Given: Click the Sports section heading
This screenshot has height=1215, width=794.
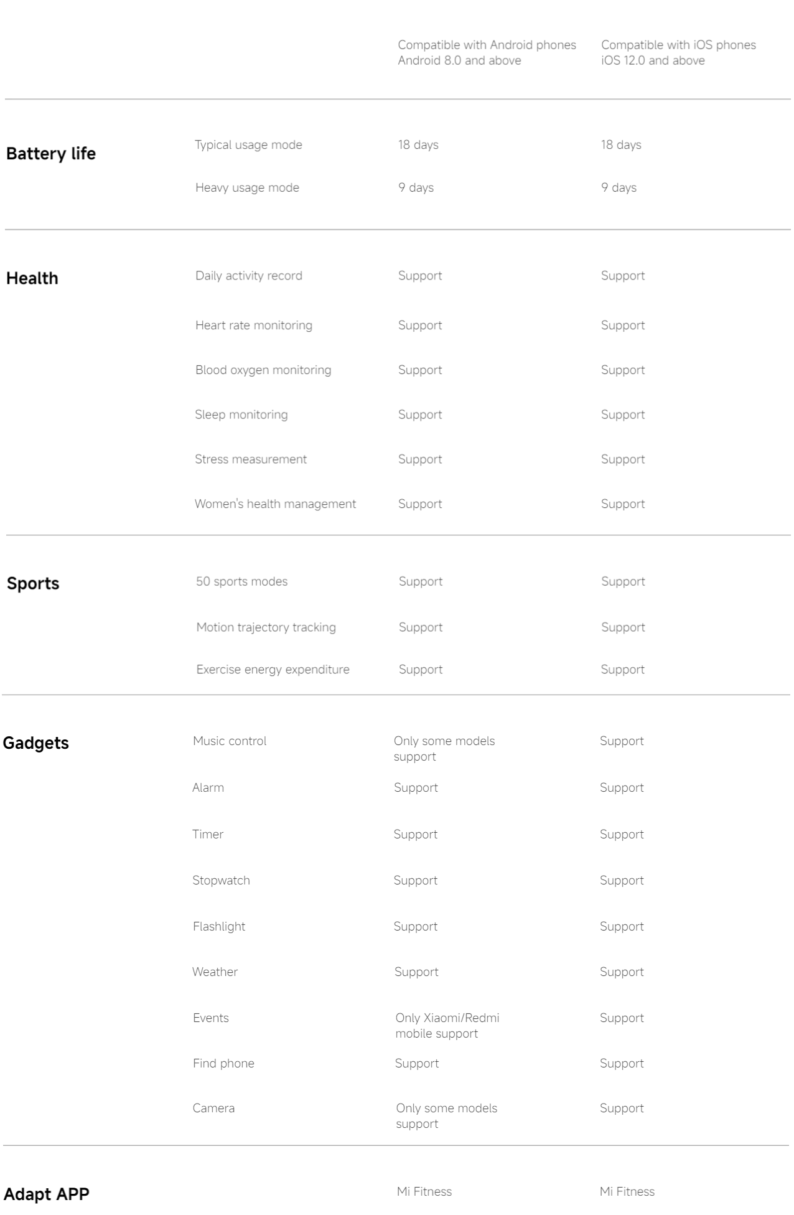Looking at the screenshot, I should tap(33, 583).
